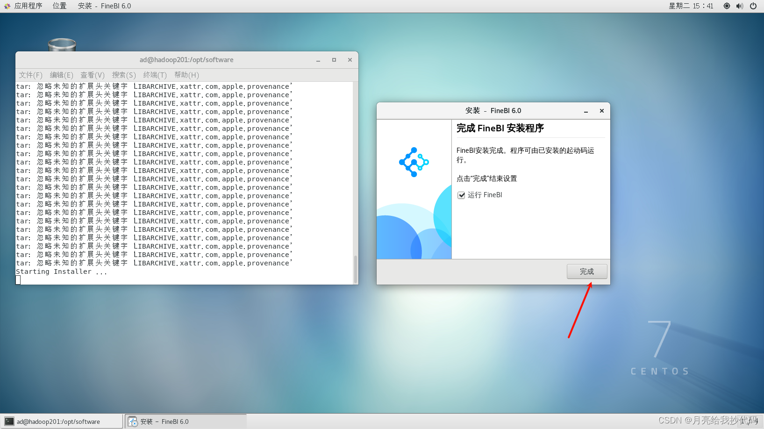The width and height of the screenshot is (764, 429).
Task: Click the terminal title ad@hadoop201:/opt/software
Action: [186, 60]
